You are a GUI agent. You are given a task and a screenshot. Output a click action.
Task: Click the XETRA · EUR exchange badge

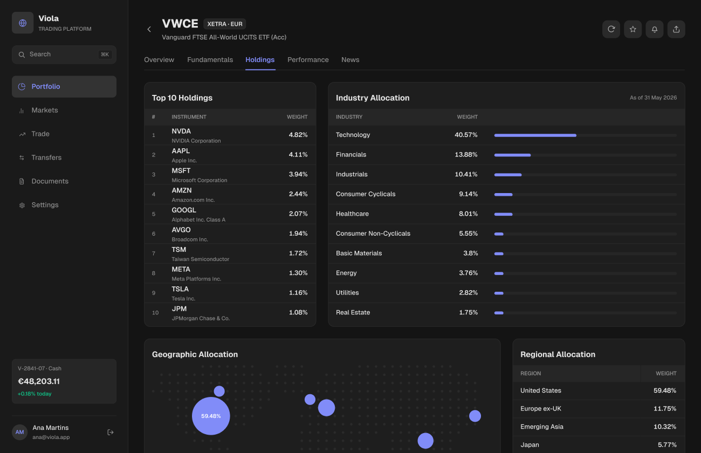pos(225,24)
